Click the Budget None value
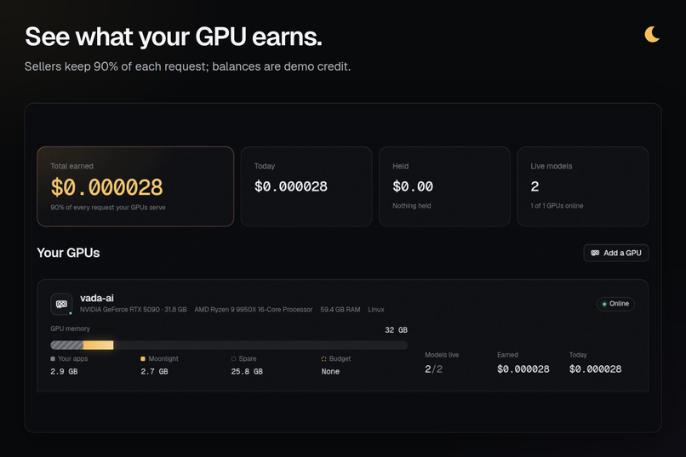The image size is (686, 457). click(330, 371)
